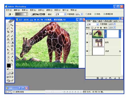Select the Lasso tool
Viewport: 127px width, 98px height.
(x=8, y=28)
